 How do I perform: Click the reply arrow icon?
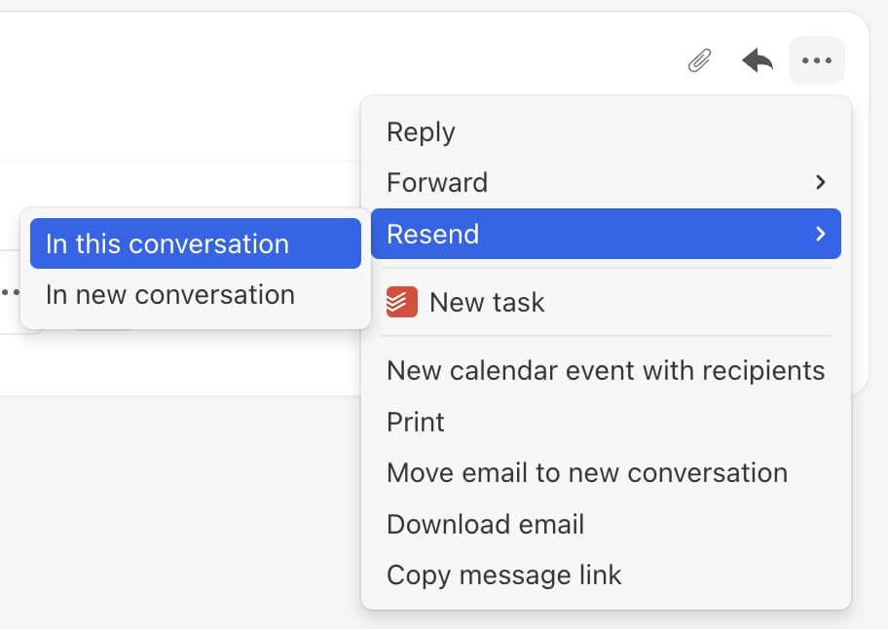pyautogui.click(x=757, y=60)
